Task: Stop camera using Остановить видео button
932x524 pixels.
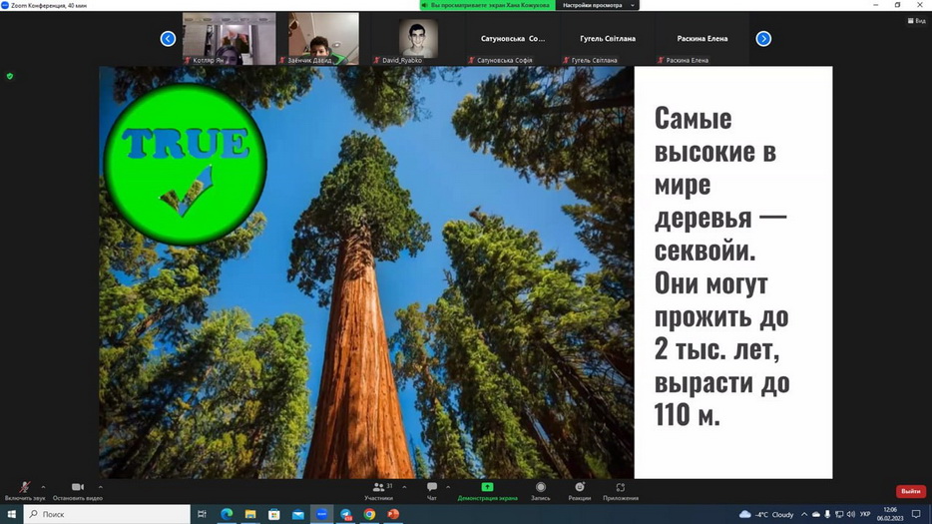Action: (77, 488)
